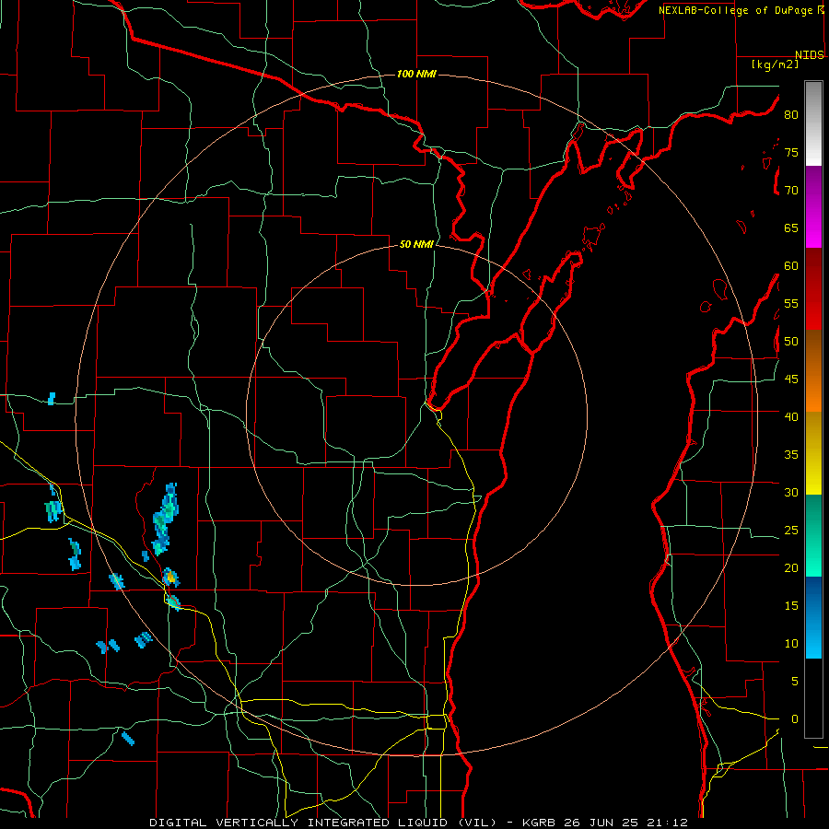Image resolution: width=829 pixels, height=829 pixels.
Task: Click the 80 value on color scale
Action: click(x=791, y=115)
